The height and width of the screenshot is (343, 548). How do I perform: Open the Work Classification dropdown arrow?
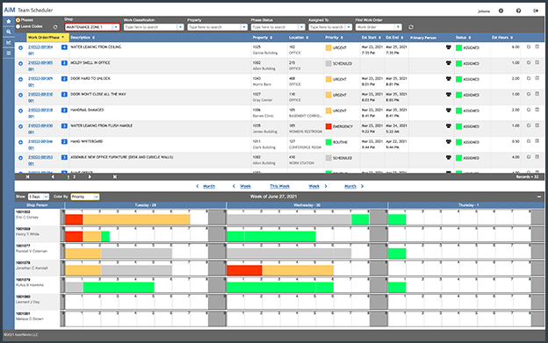coord(180,27)
